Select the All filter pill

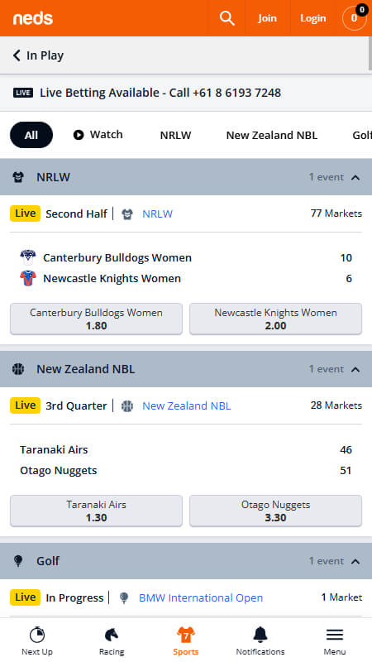click(31, 135)
